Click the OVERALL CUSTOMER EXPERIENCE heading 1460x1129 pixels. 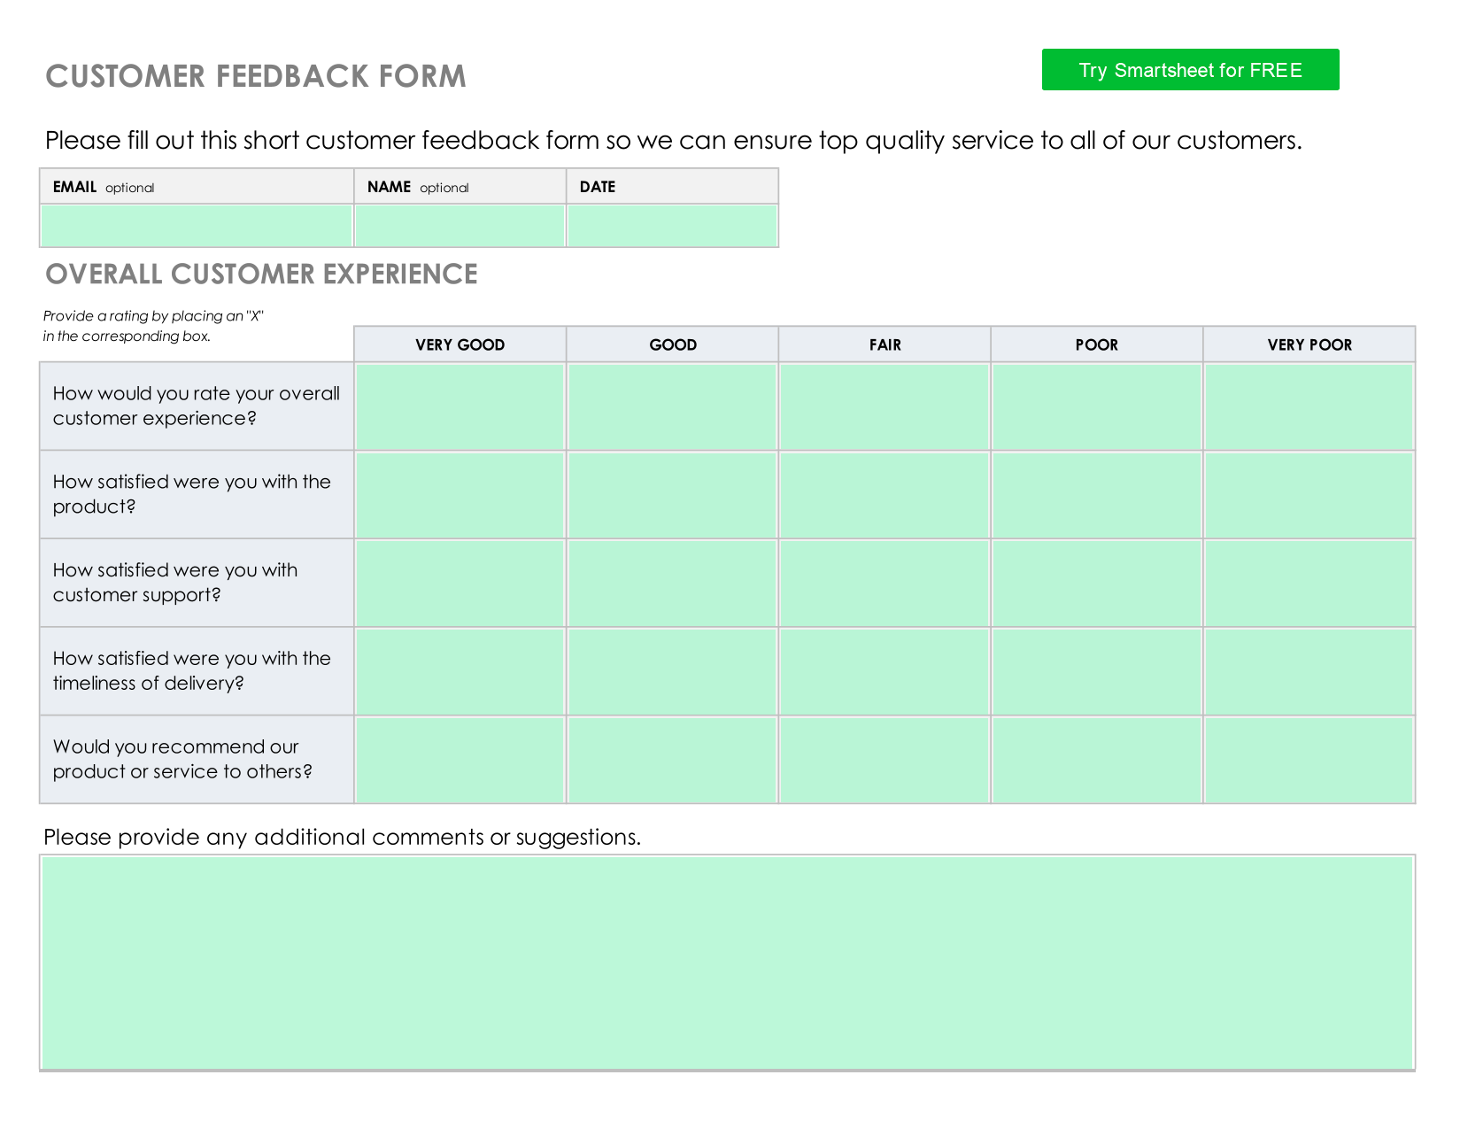pos(261,275)
